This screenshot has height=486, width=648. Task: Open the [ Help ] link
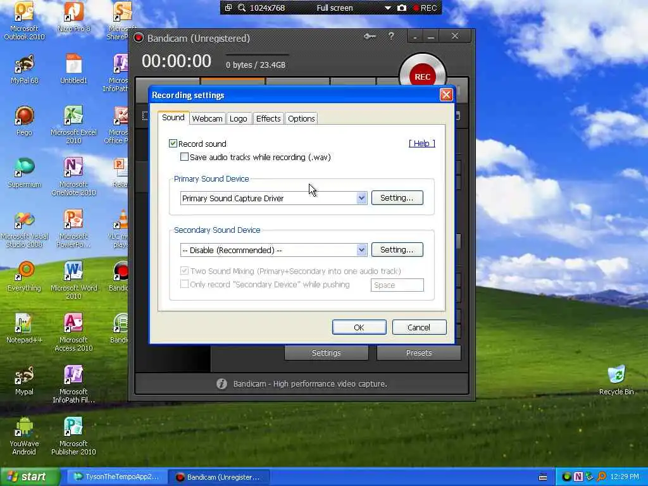click(422, 144)
